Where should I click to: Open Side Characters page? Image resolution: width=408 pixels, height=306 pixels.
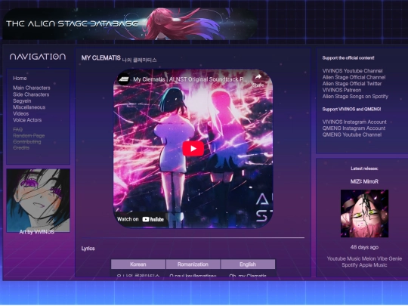(x=31, y=94)
